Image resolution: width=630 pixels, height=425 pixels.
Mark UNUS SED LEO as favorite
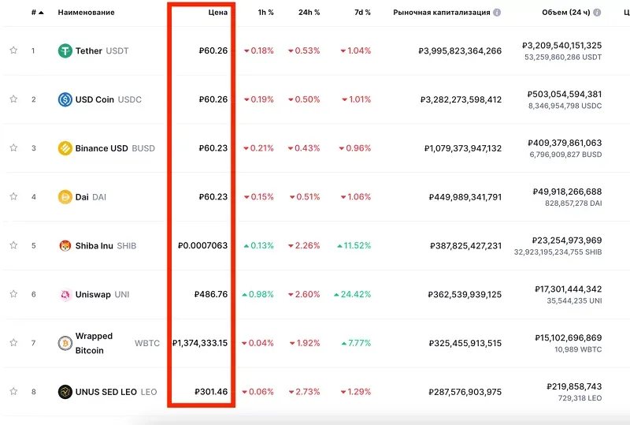13,391
